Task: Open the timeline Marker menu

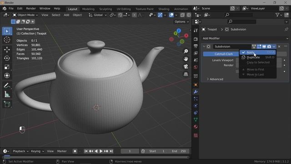Action: [x=62, y=151]
